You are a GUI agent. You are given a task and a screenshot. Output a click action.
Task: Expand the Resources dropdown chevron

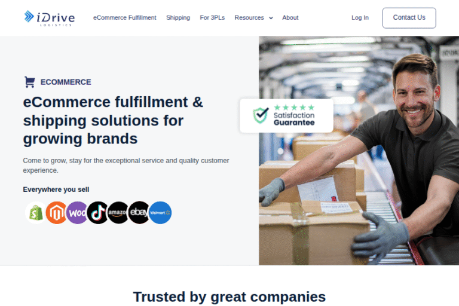271,18
